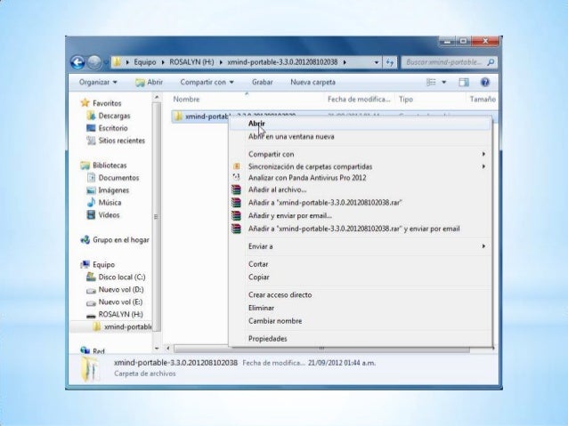Click the Abrir toolbar button
568x426 pixels.
click(x=150, y=82)
